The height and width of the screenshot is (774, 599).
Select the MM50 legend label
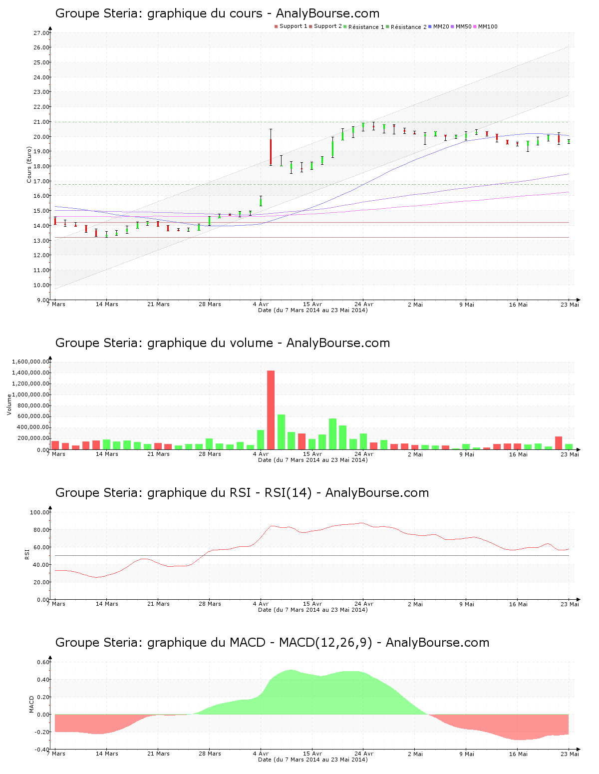point(464,26)
